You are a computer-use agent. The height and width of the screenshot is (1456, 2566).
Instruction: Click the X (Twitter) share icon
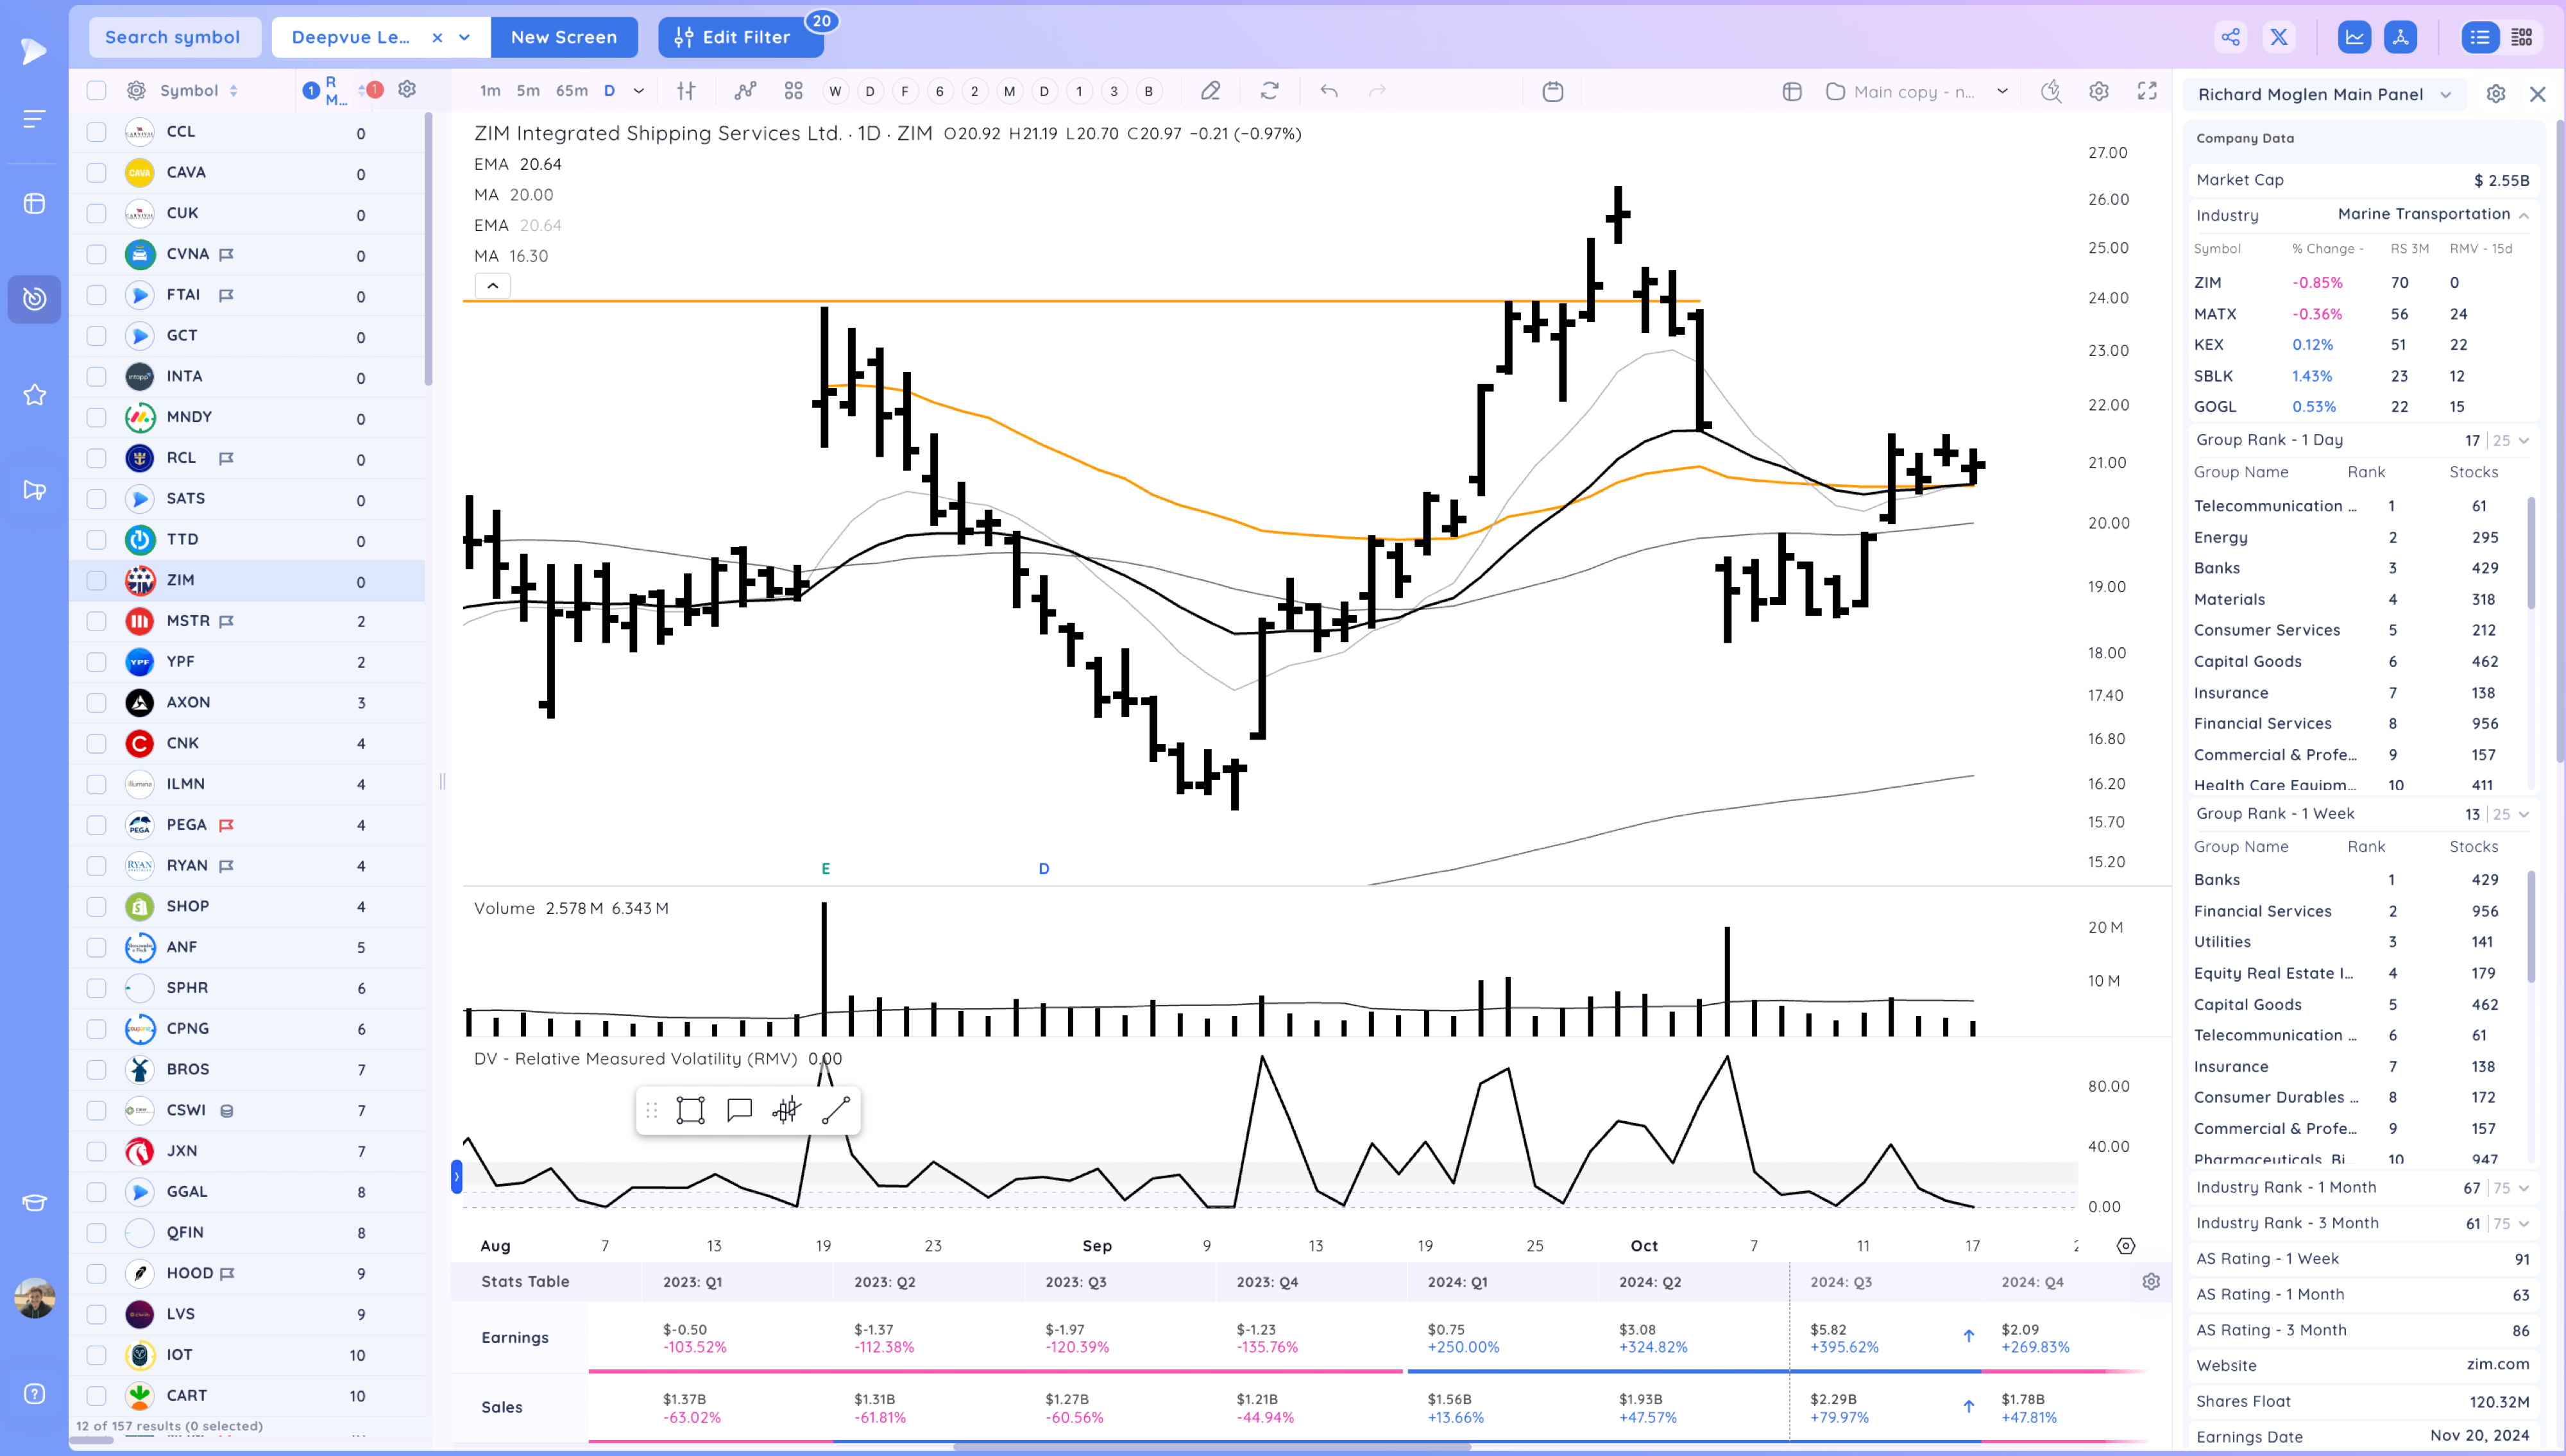click(x=2279, y=37)
